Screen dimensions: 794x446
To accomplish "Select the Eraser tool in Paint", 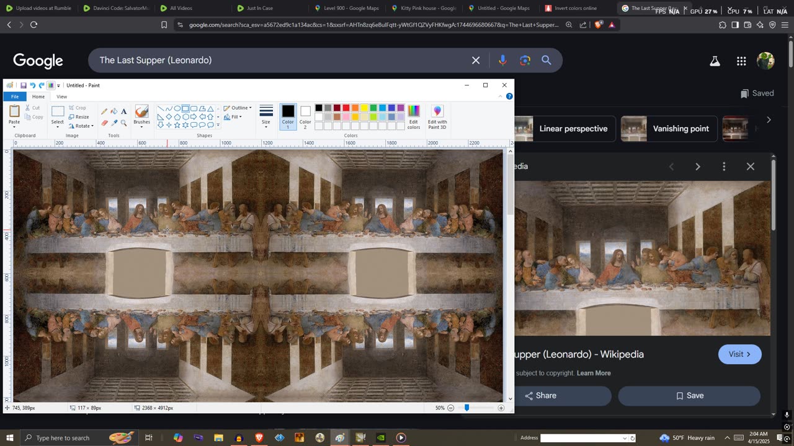I will (104, 123).
